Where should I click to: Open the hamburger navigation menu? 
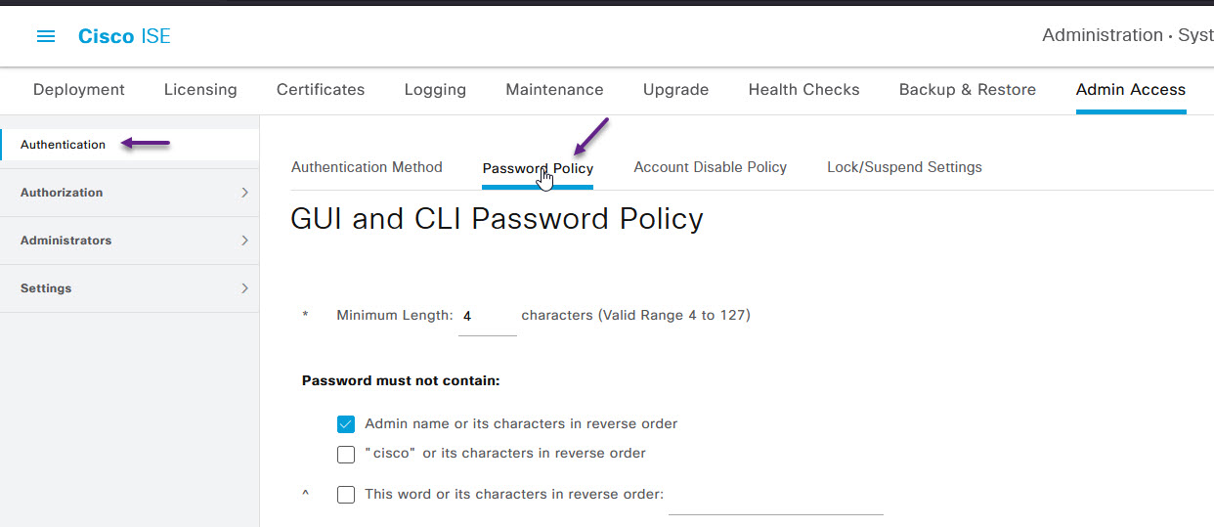coord(46,36)
